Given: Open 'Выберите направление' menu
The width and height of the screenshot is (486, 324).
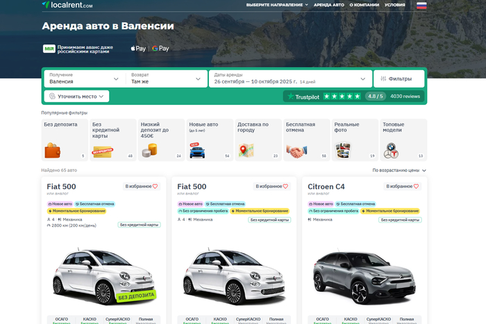Looking at the screenshot, I should 276,5.
